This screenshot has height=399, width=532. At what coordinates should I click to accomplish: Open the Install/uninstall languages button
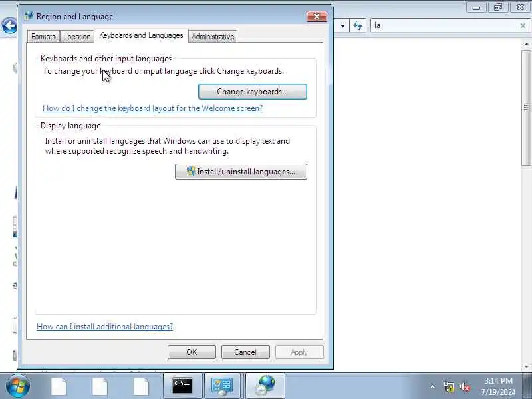pyautogui.click(x=241, y=172)
